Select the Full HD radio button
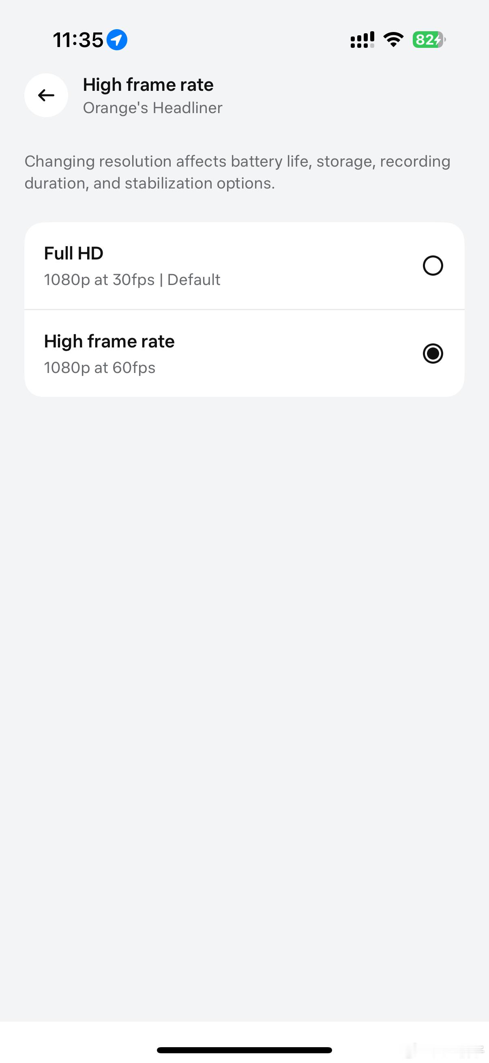 tap(433, 265)
